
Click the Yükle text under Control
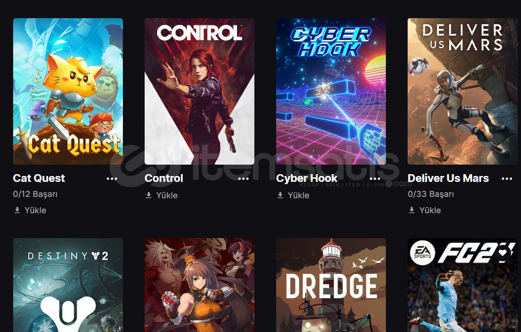tap(167, 195)
